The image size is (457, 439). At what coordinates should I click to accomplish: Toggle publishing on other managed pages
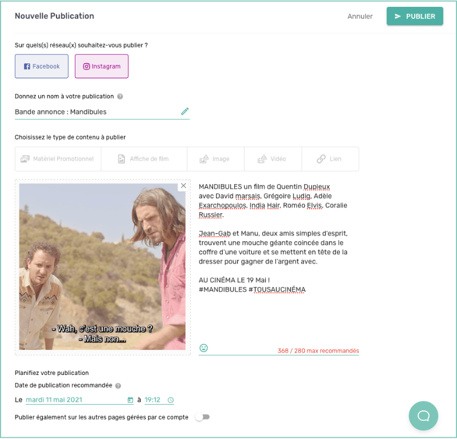point(203,417)
